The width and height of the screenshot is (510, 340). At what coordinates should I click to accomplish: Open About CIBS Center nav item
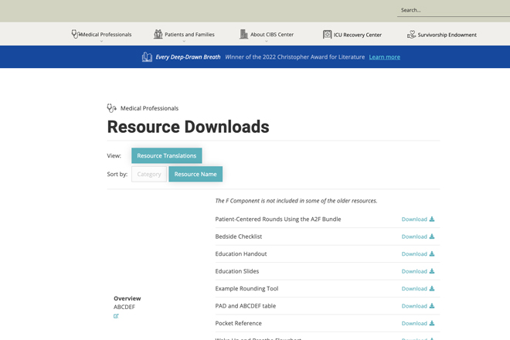pos(272,35)
